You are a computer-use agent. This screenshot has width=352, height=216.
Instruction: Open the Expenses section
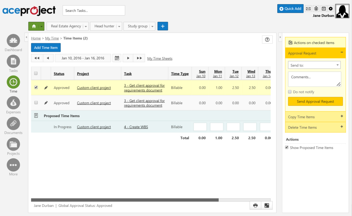13,103
